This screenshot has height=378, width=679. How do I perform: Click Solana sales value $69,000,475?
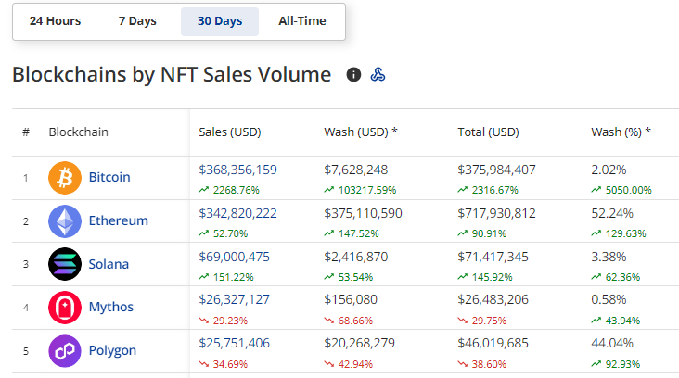tap(234, 257)
